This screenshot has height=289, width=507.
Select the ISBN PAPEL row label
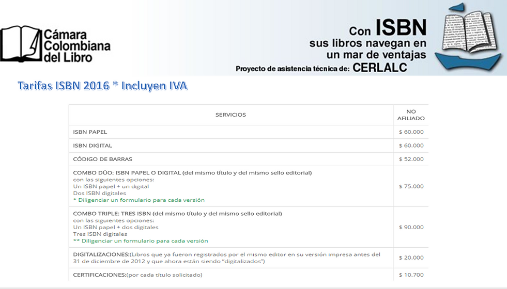coord(90,132)
